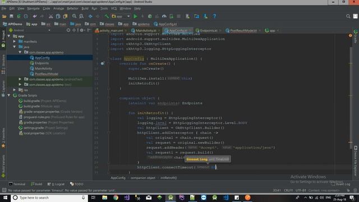Screen dimensions: 359x202
Task: Click the Paste icon in toolbar
Action: (66, 16)
